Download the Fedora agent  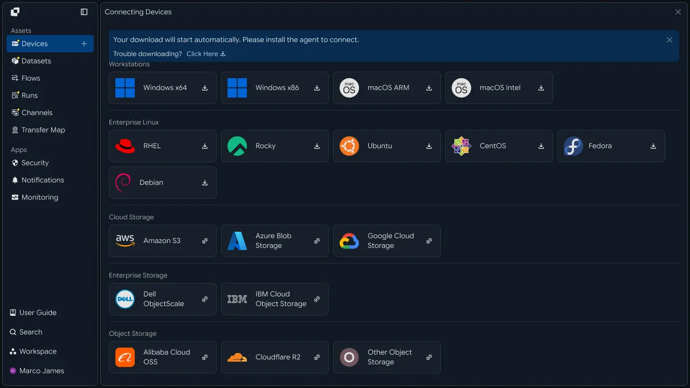(x=653, y=146)
